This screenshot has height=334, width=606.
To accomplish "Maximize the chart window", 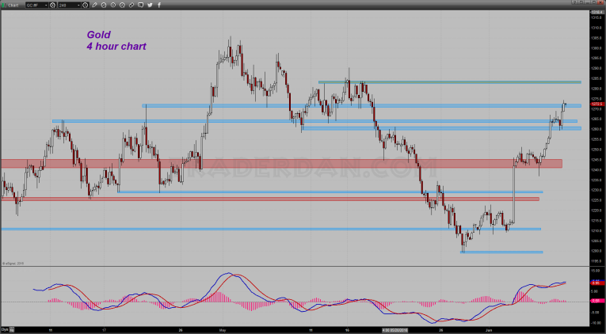I will [593, 5].
